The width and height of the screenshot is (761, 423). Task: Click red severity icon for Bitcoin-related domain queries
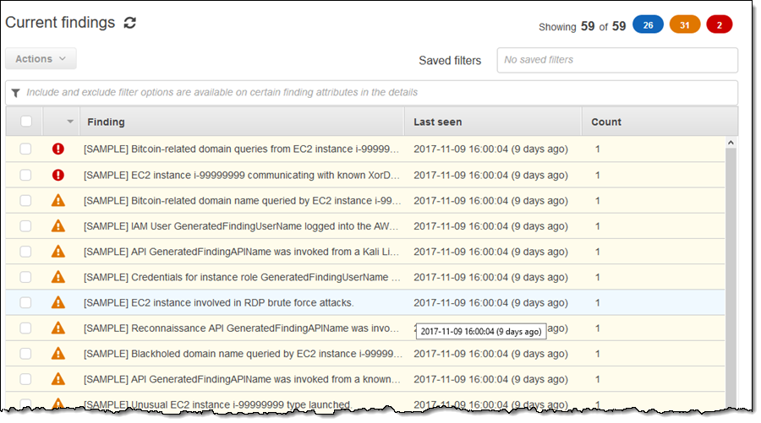click(x=57, y=149)
